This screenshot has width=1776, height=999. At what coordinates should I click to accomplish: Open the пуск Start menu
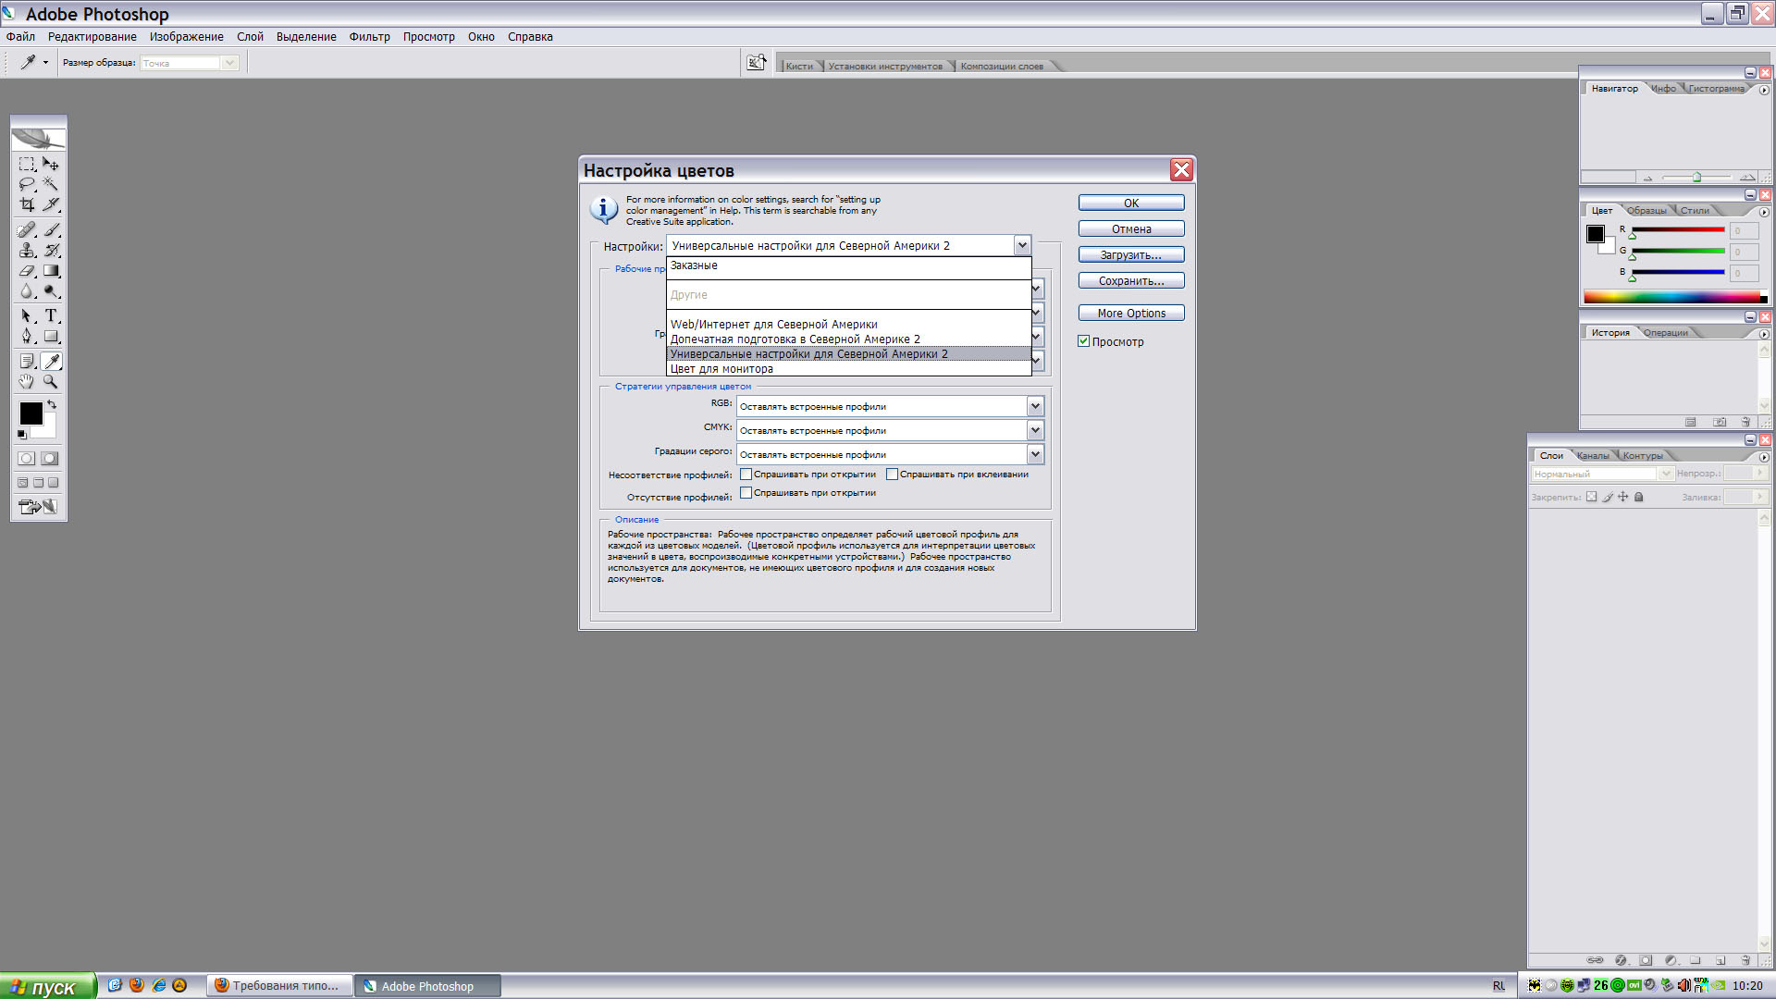point(48,986)
